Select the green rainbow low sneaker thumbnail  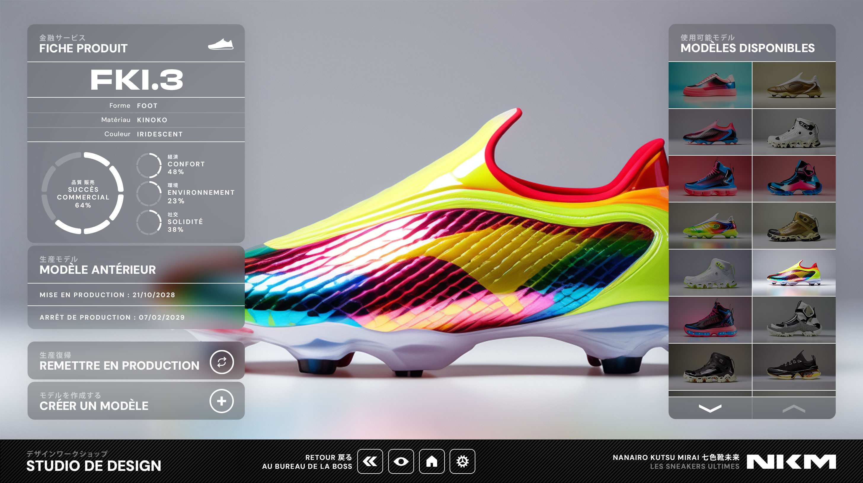pos(710,226)
